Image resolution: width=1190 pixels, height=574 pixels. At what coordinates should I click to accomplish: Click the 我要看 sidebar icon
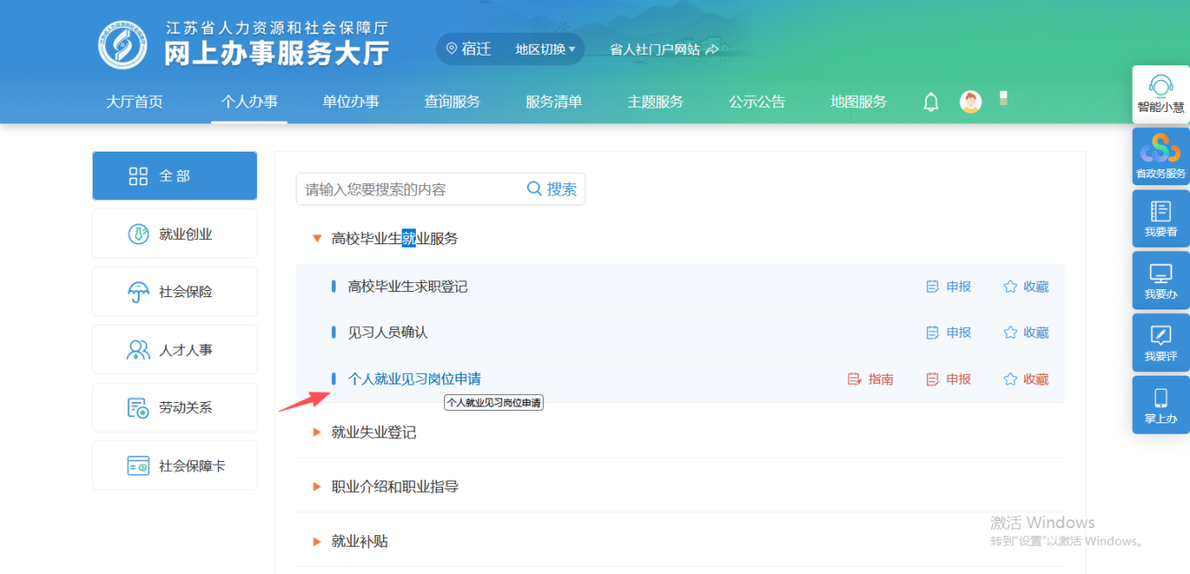pyautogui.click(x=1161, y=219)
